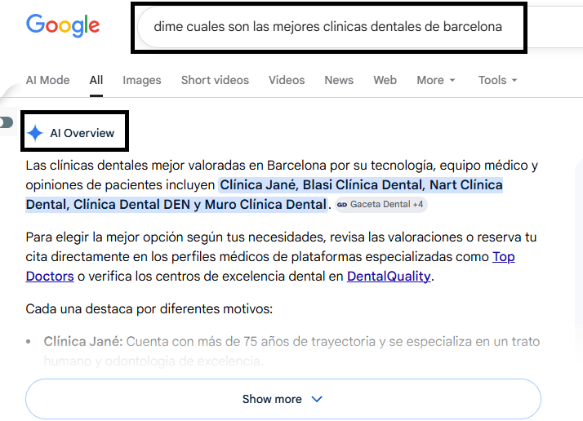
Task: Click 'Cada una destaca por diferentes motivos:' text
Action: pos(149,308)
